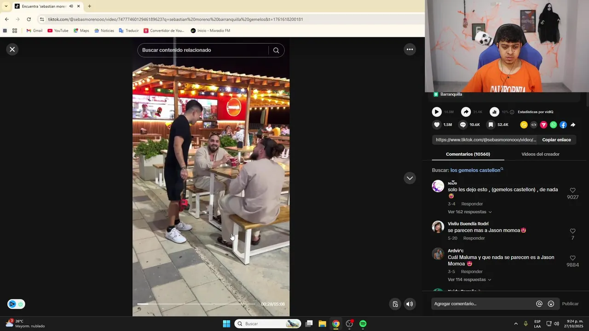
Task: Open YouTube bookmark
Action: coord(58,31)
